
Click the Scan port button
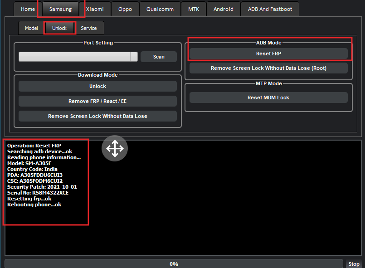[159, 57]
